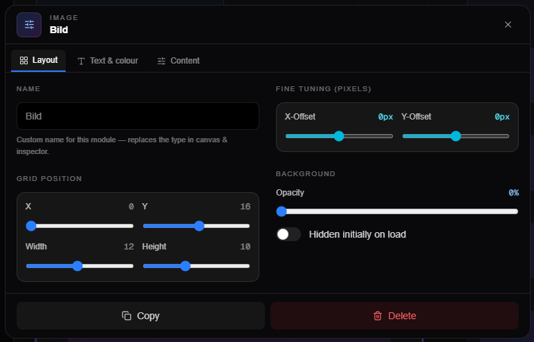Click the Width slider handle
Viewport: 534px width, 342px height.
(x=77, y=266)
